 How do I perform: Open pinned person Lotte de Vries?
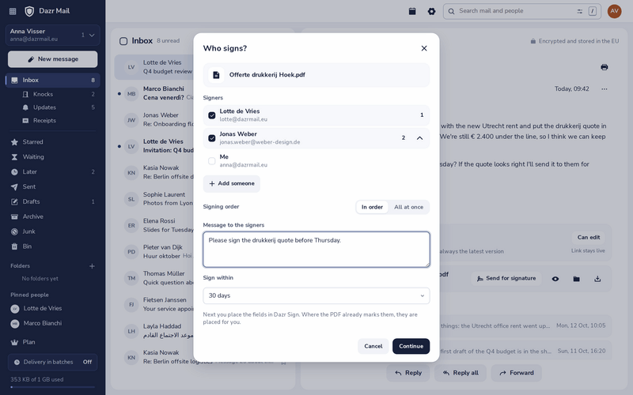click(52, 309)
